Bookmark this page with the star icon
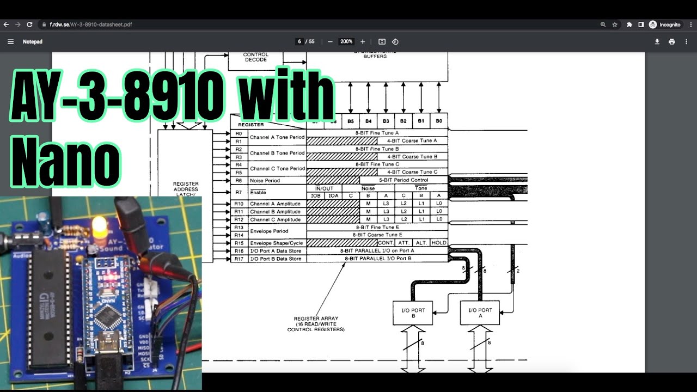Image resolution: width=697 pixels, height=392 pixels. [x=615, y=24]
